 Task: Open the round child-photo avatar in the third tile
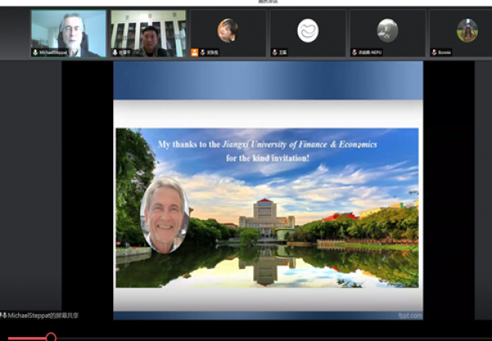(x=228, y=30)
